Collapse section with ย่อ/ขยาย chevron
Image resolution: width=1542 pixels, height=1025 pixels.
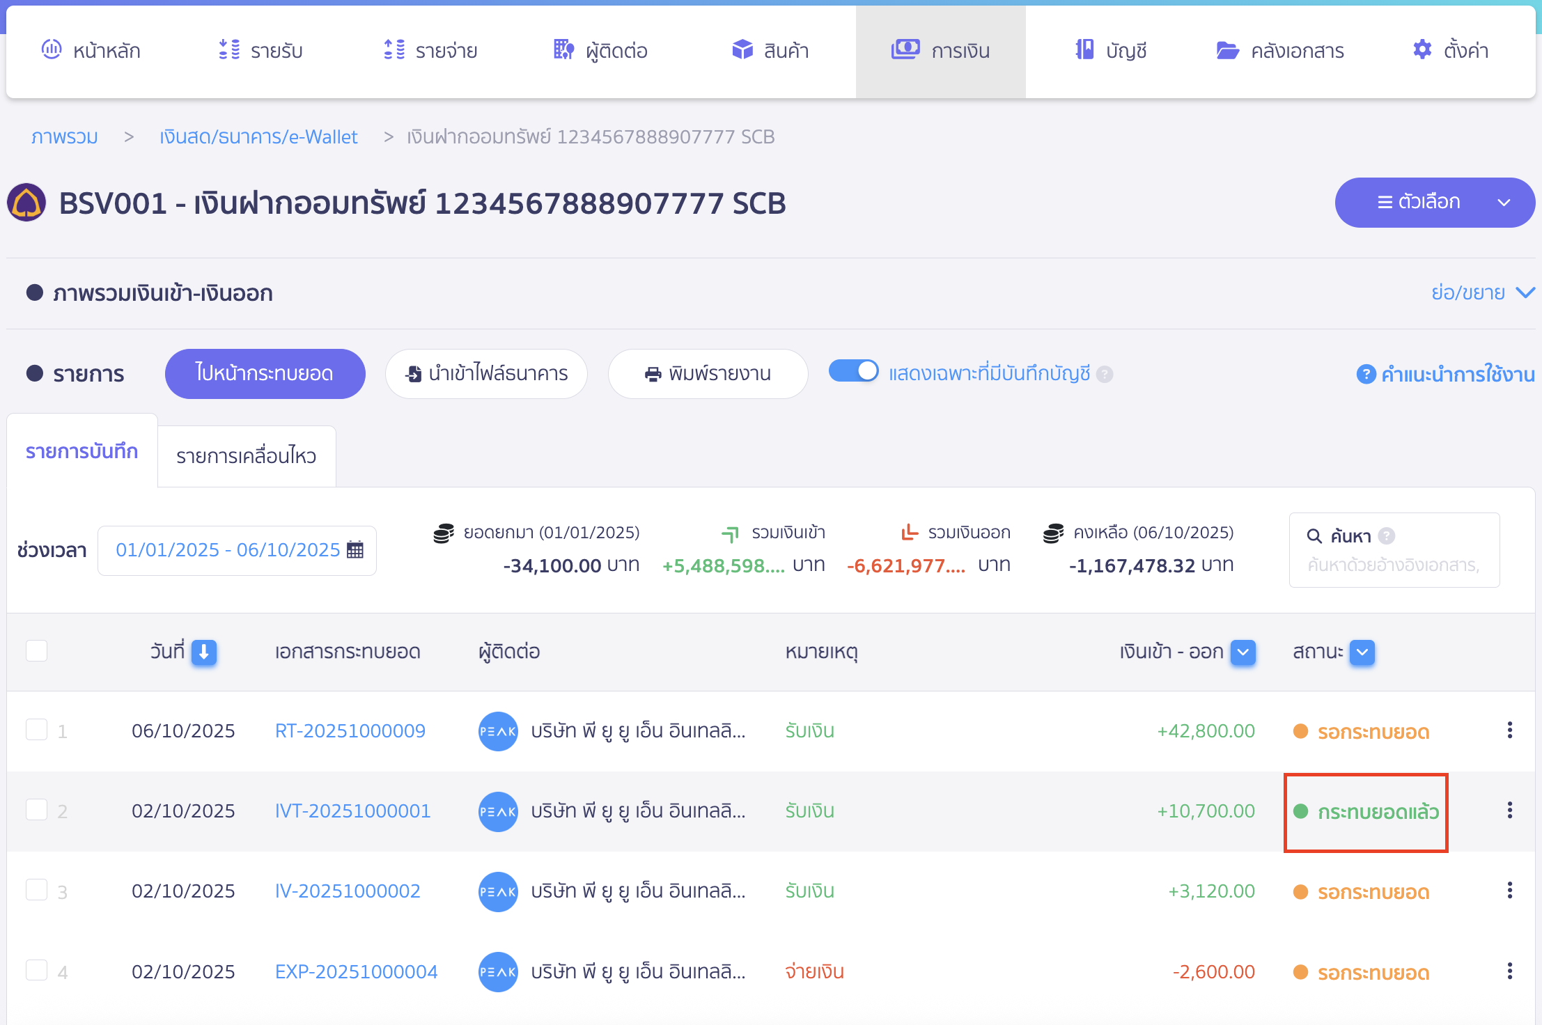(x=1525, y=292)
